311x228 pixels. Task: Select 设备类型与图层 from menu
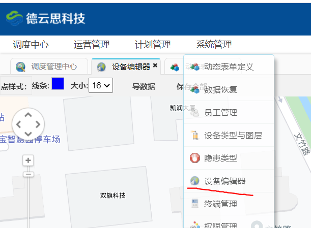click(x=233, y=136)
